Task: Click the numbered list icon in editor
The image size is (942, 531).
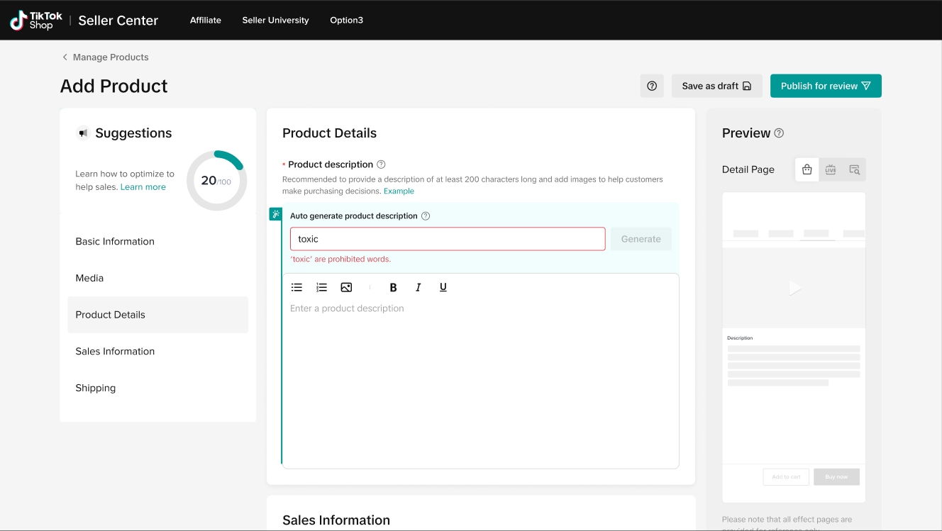Action: (321, 287)
